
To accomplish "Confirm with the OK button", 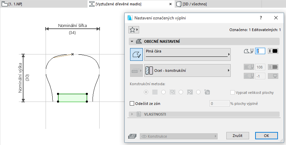I will click(267, 136).
